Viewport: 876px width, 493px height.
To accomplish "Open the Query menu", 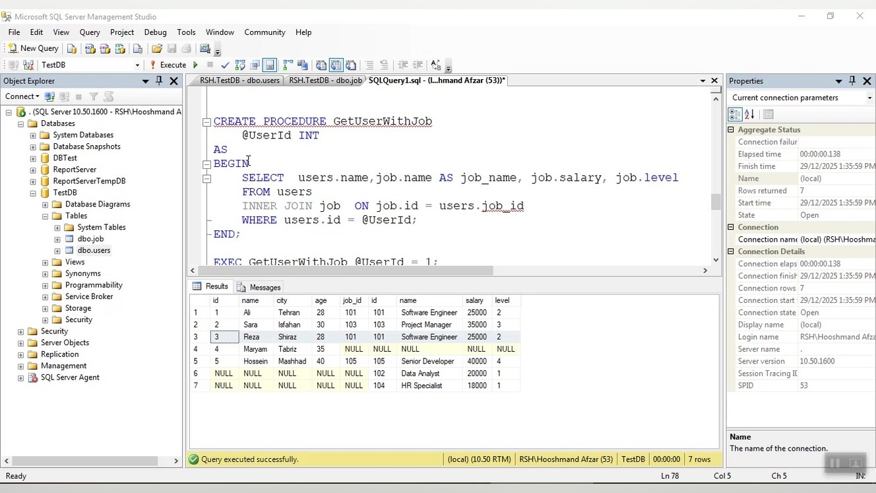I will coord(90,32).
